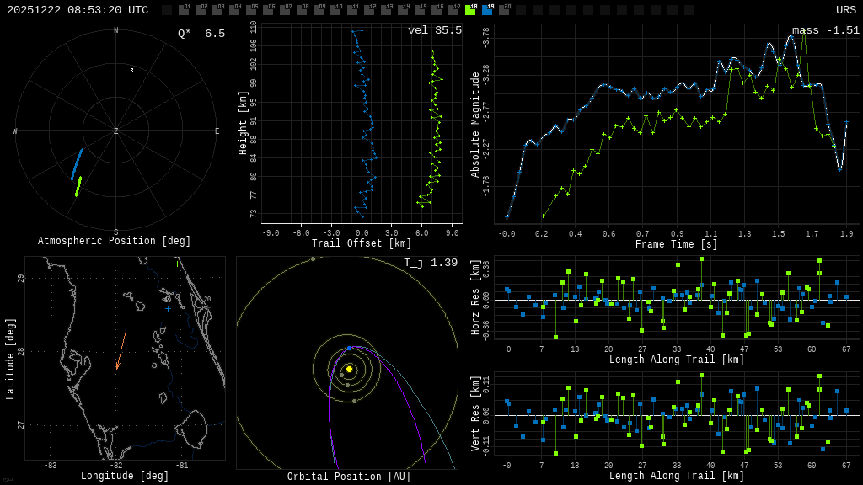Click the green station 18 indicator box

470,10
